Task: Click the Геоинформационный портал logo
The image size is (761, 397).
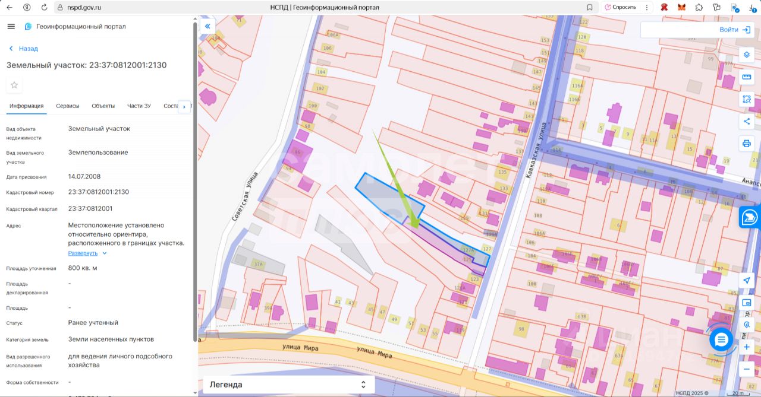Action: coord(75,26)
